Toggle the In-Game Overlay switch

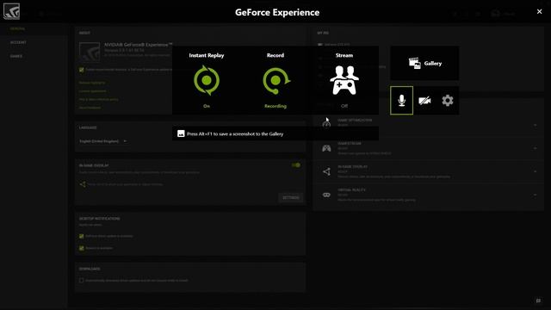(x=296, y=164)
